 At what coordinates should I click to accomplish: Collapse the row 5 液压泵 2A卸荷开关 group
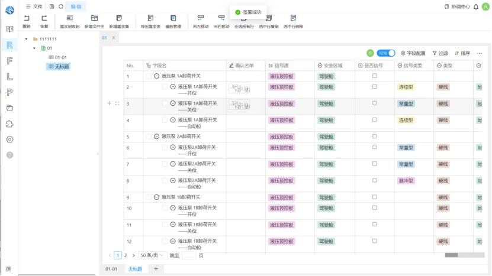click(156, 137)
